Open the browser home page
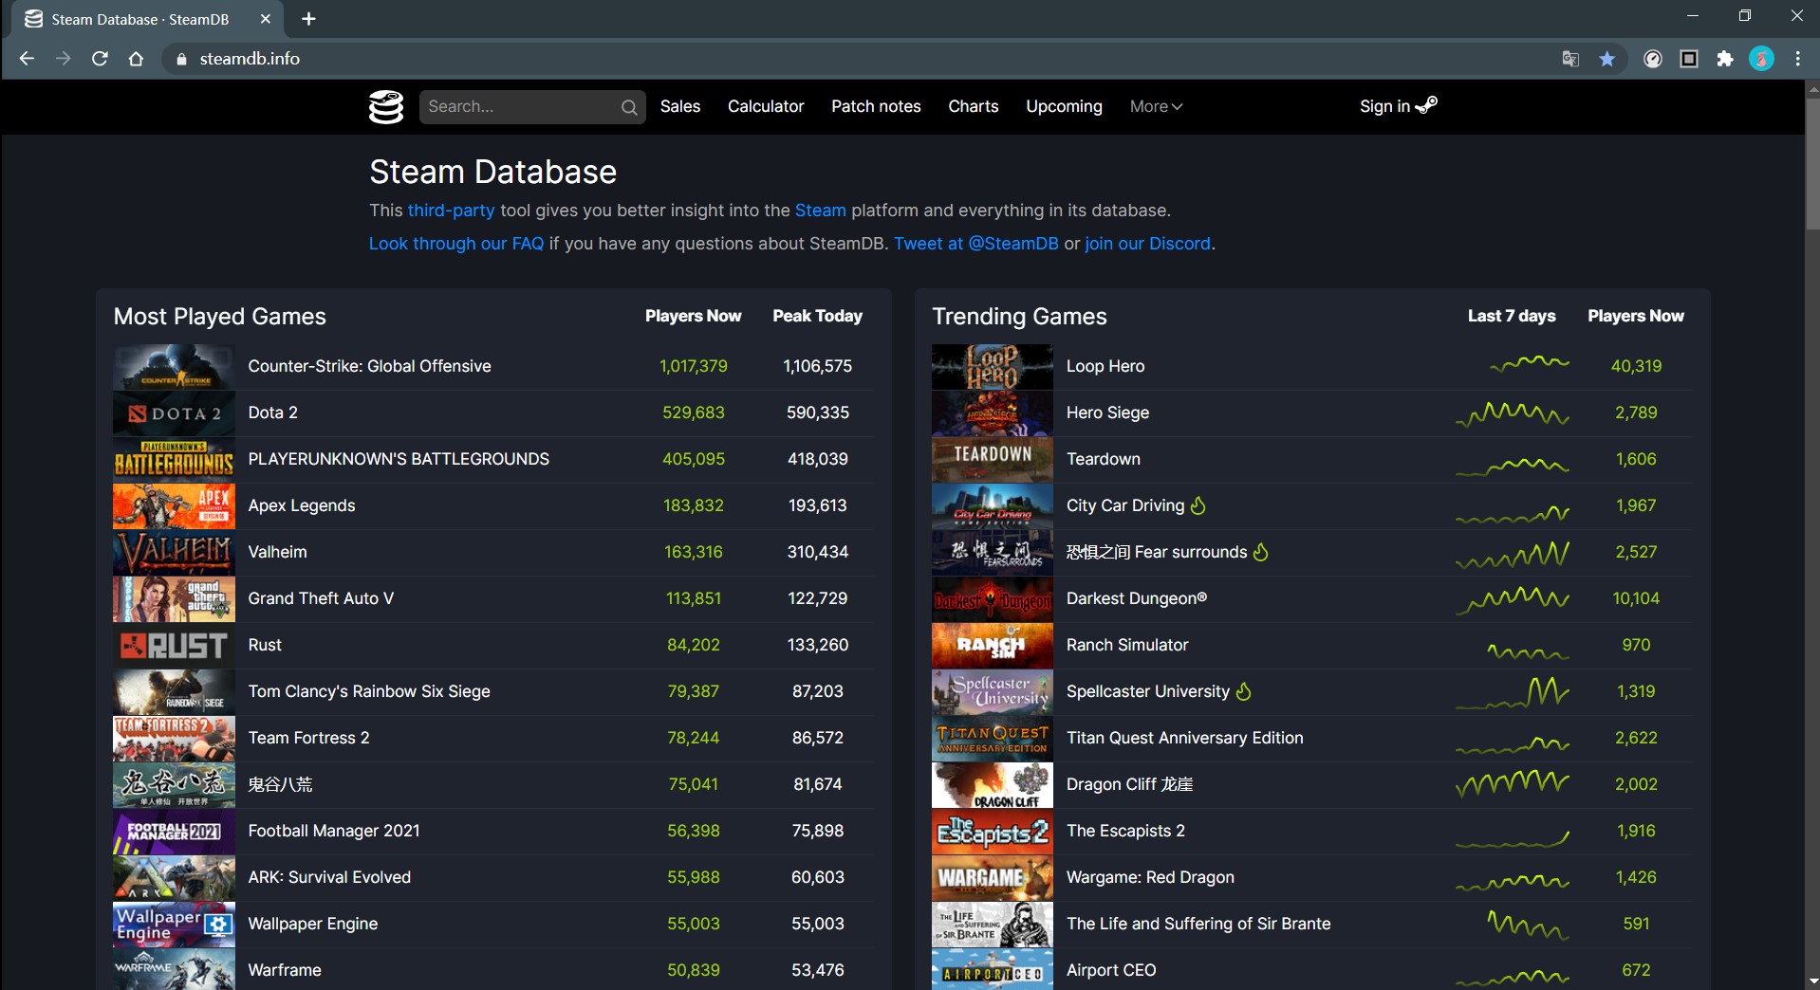Viewport: 1820px width, 990px height. 136,59
